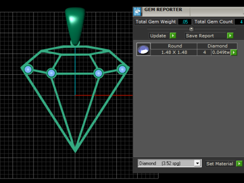This screenshot has width=244, height=183.
Task: Click the GEM REPORTER title bar
Action: coord(188,12)
